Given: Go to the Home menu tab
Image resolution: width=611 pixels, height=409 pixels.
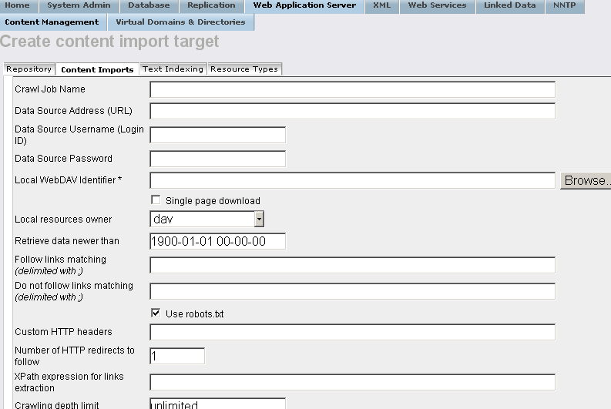Looking at the screenshot, I should point(17,6).
